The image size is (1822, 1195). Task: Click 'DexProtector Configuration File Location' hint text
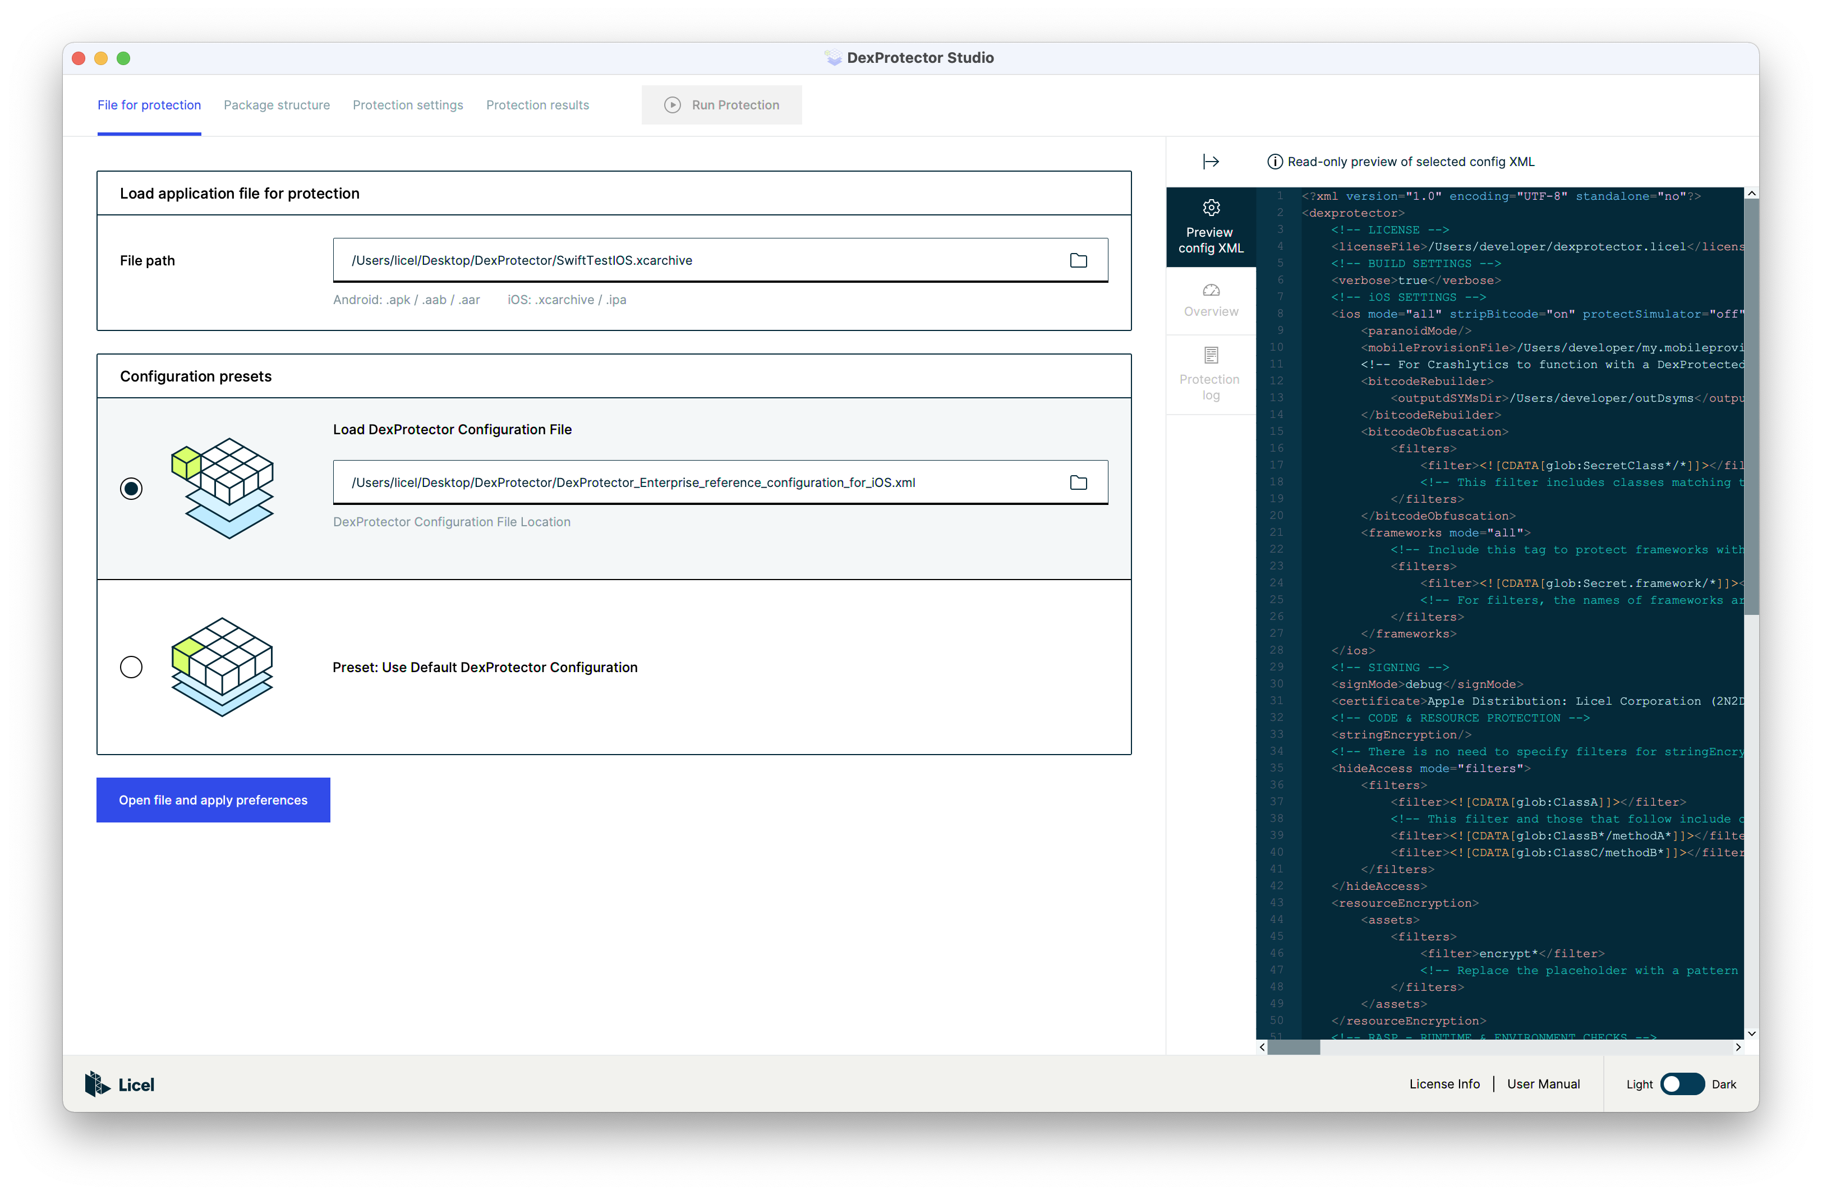click(x=452, y=522)
